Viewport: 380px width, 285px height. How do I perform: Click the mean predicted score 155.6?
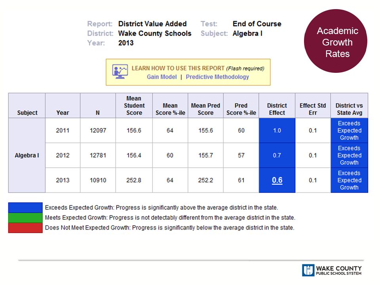point(205,130)
